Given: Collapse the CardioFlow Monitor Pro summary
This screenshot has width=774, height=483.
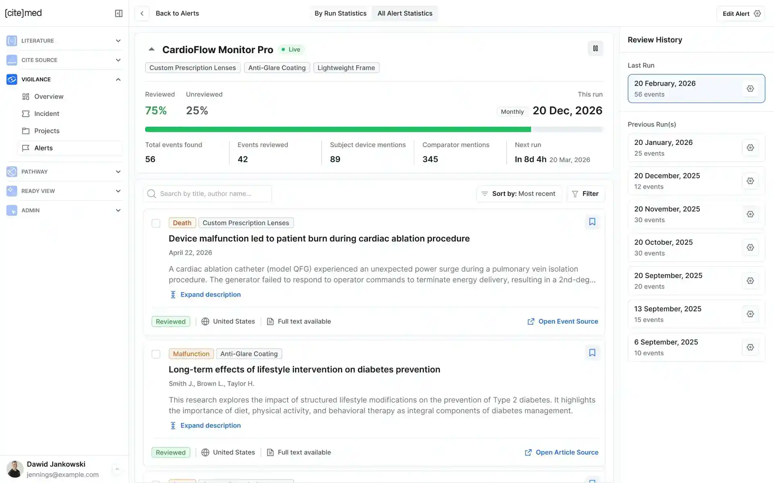Looking at the screenshot, I should (x=152, y=50).
